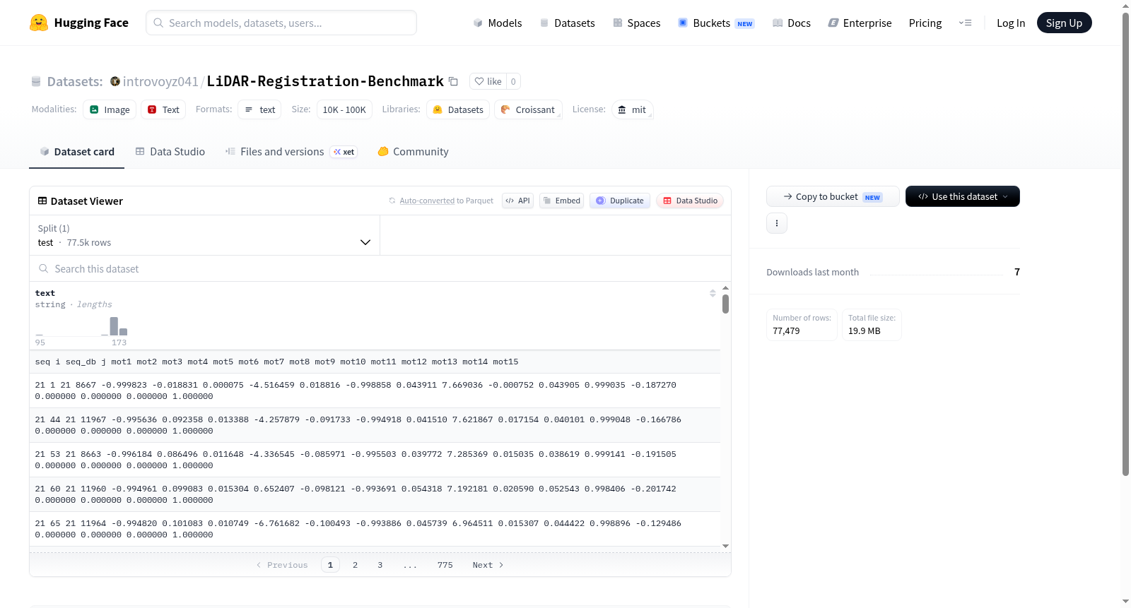Click the Embed button

pyautogui.click(x=562, y=201)
